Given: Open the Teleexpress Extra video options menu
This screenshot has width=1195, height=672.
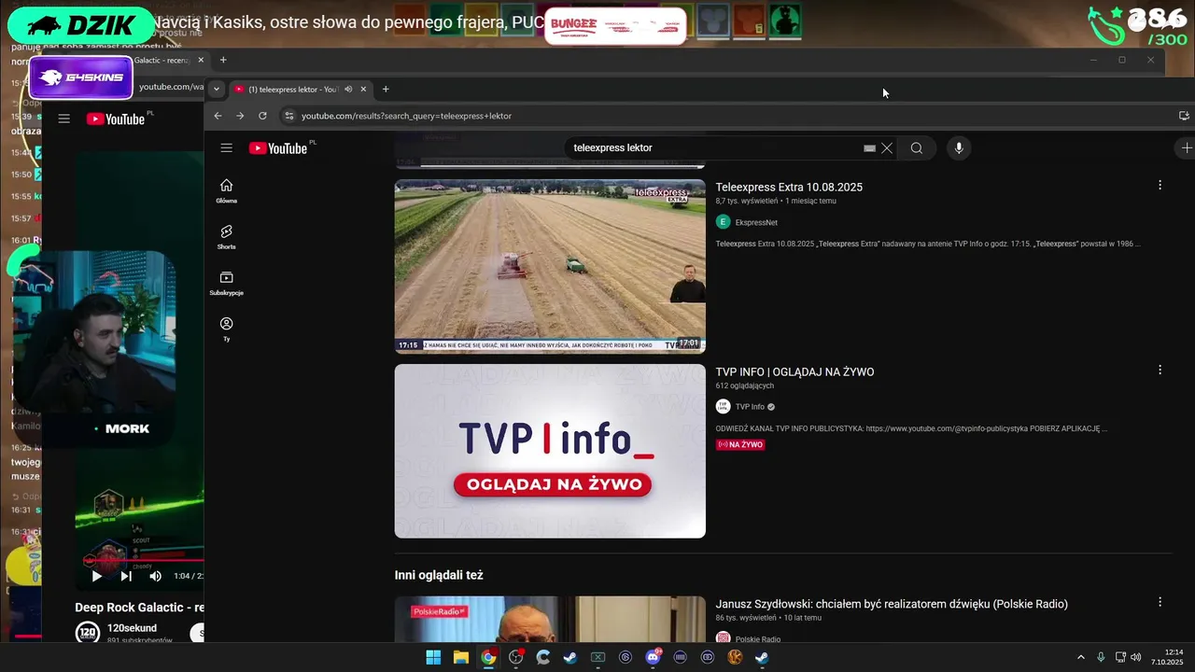Looking at the screenshot, I should pyautogui.click(x=1160, y=185).
